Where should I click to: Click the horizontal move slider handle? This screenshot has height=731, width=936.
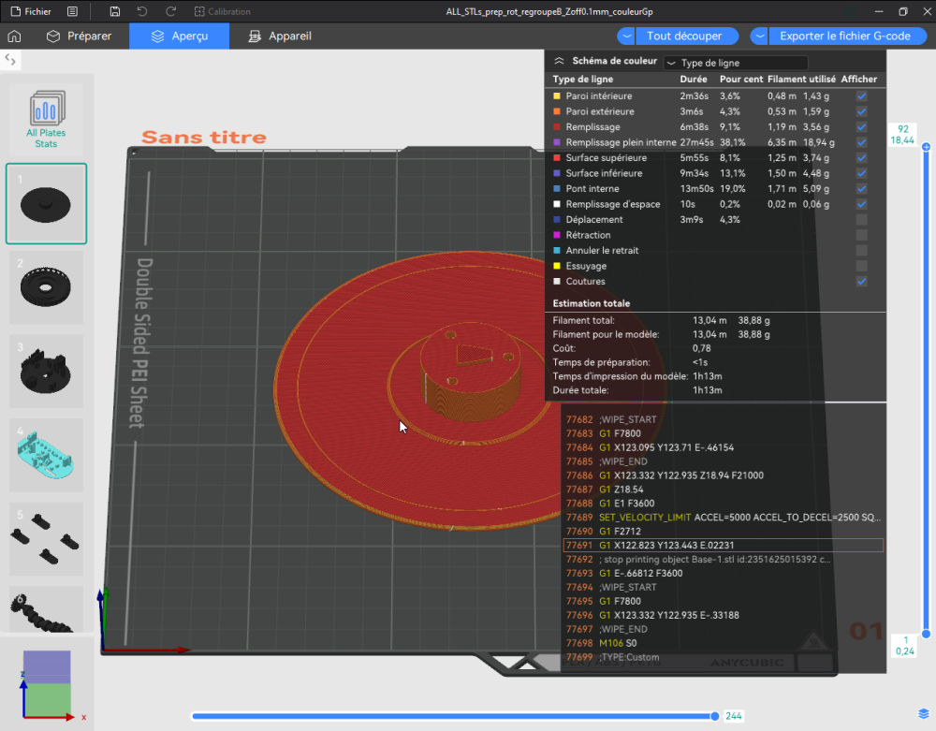click(714, 716)
